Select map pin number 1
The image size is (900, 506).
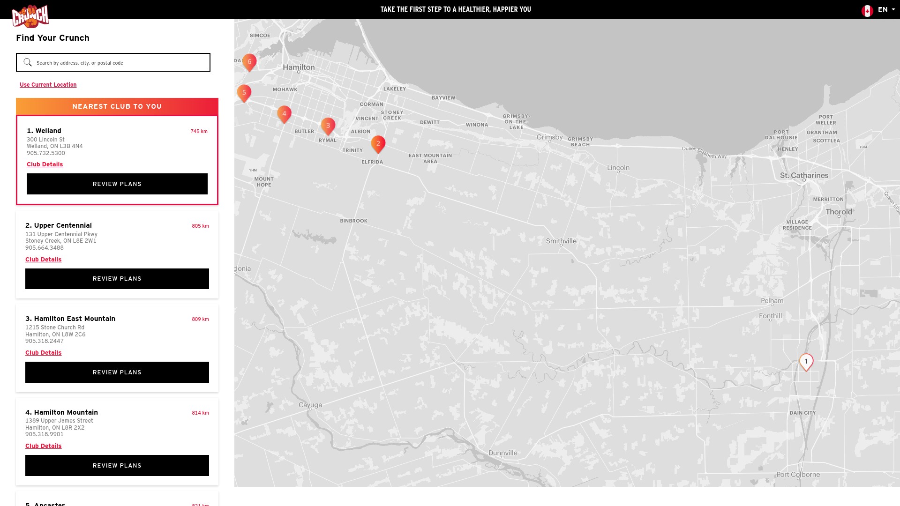tap(806, 362)
